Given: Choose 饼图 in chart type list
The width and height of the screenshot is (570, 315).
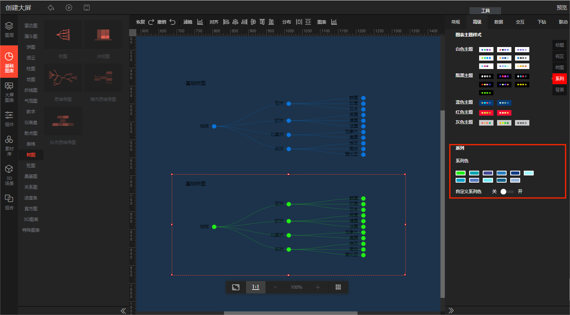Looking at the screenshot, I should click(31, 47).
